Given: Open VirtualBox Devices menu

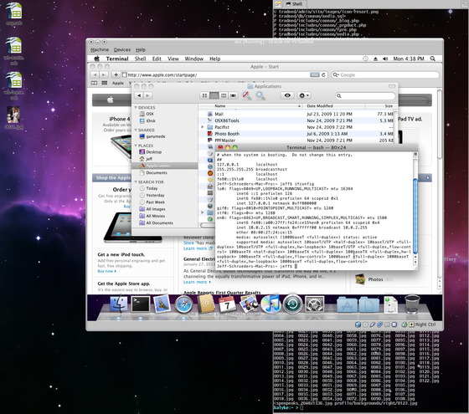Looking at the screenshot, I should pos(122,49).
